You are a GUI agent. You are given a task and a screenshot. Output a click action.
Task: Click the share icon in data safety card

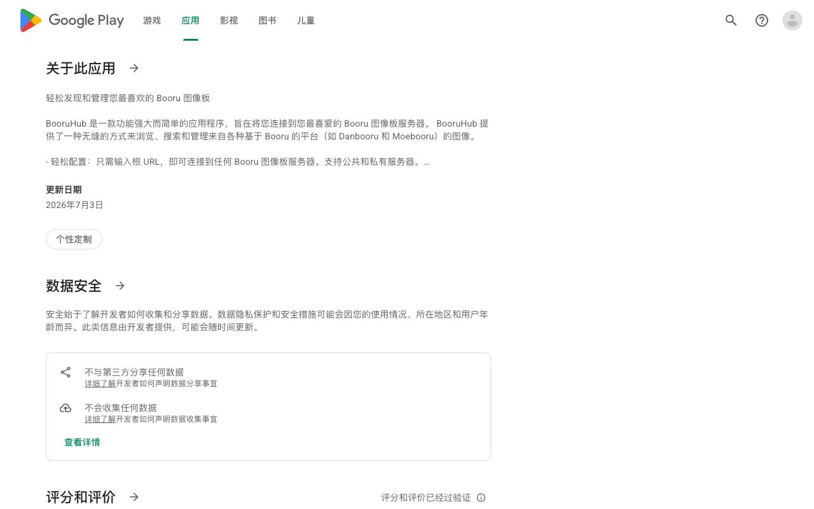point(66,372)
